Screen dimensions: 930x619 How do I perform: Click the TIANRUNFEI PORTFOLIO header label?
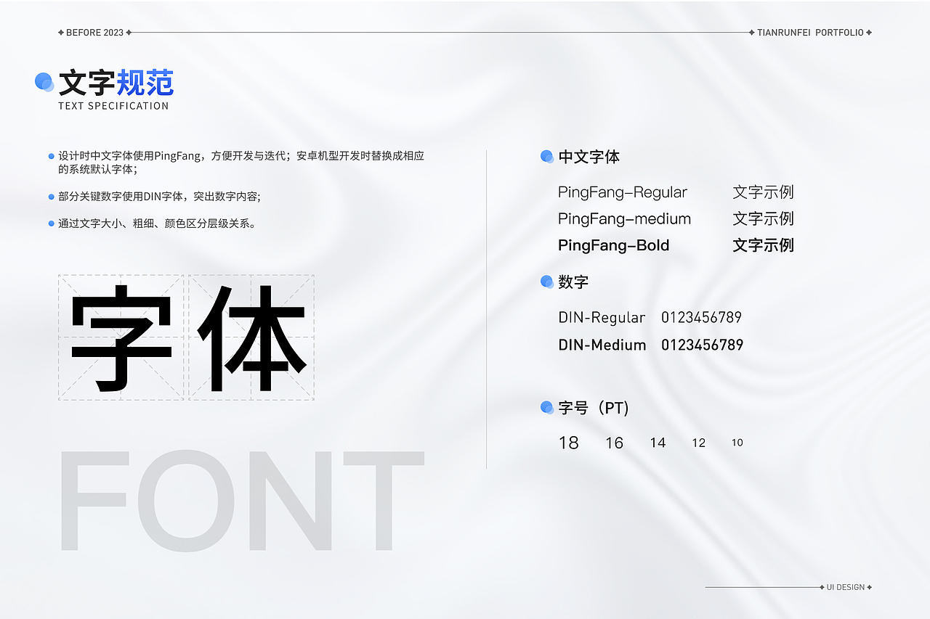pos(810,33)
